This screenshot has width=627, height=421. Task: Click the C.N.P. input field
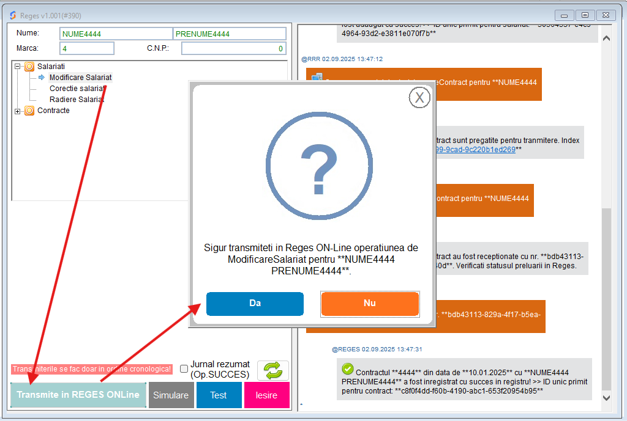tap(233, 48)
